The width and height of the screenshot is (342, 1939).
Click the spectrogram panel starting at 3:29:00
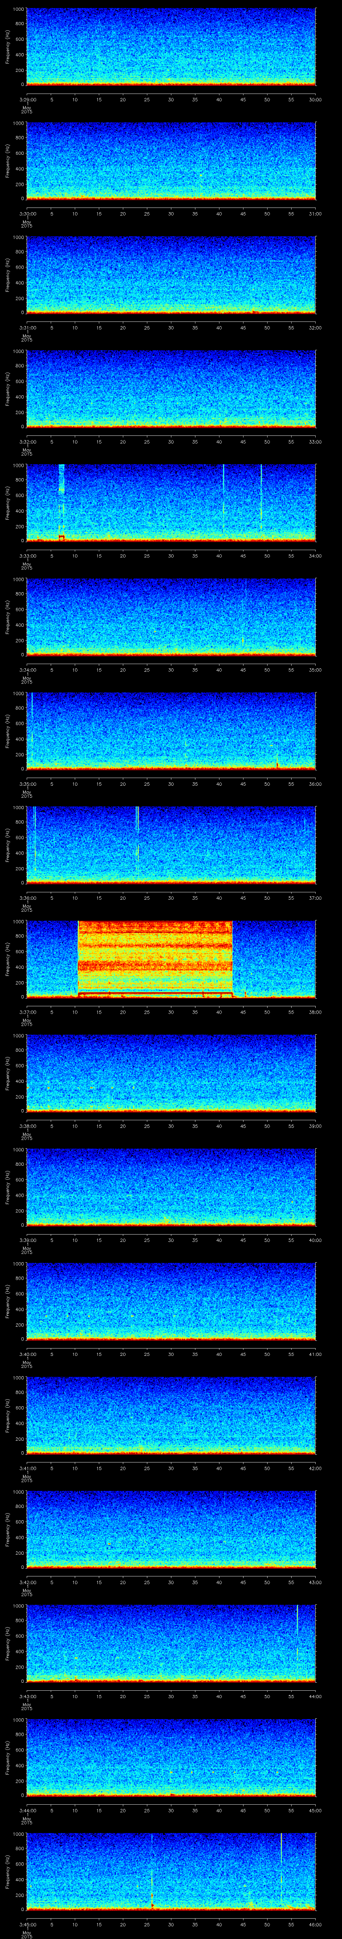171,47
